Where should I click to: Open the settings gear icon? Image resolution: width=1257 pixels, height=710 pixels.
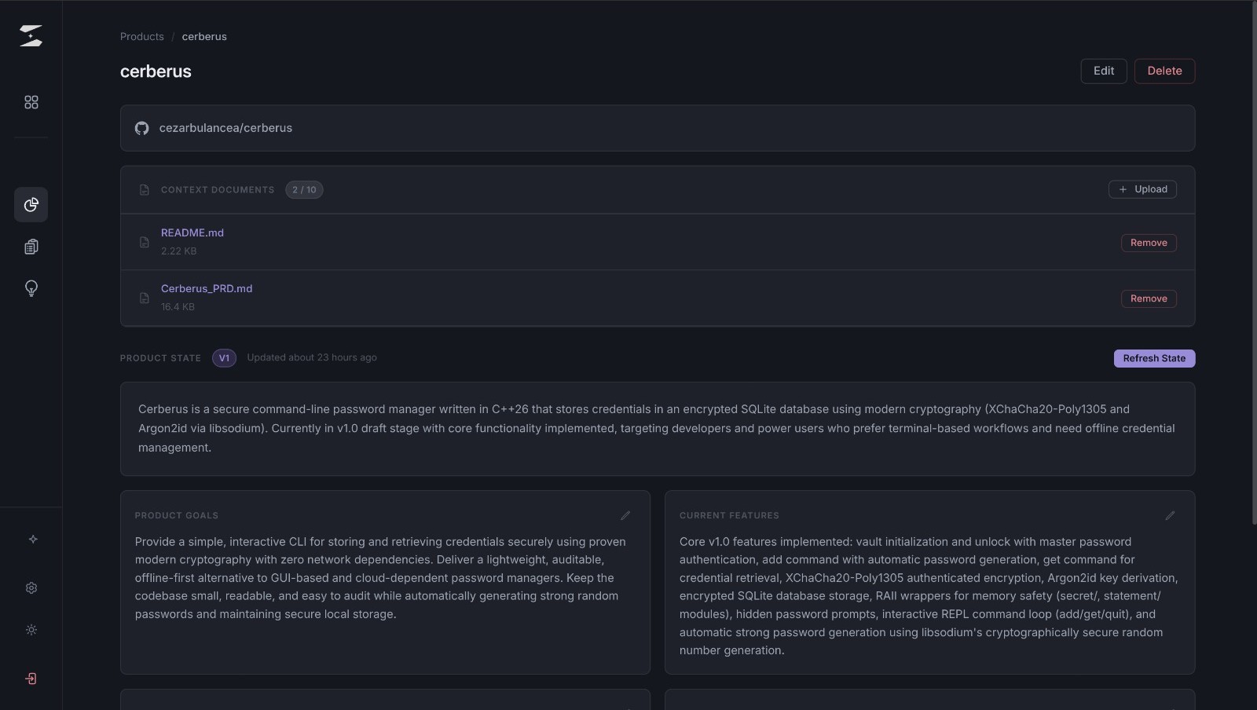pyautogui.click(x=31, y=588)
